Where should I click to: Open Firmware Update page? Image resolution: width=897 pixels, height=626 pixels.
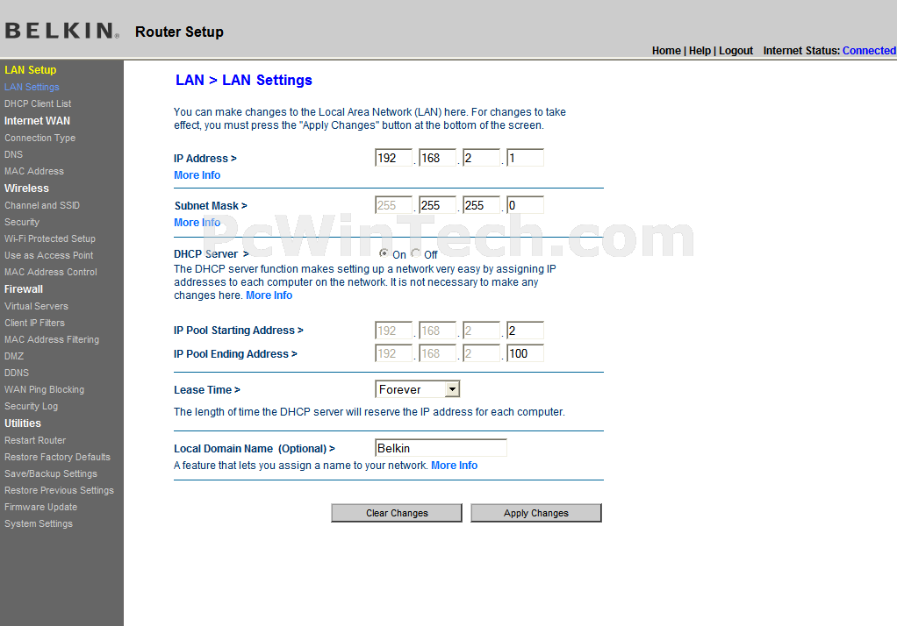coord(40,507)
